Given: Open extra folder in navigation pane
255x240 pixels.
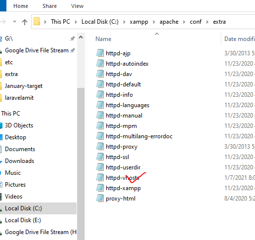Looking at the screenshot, I should coord(11,74).
